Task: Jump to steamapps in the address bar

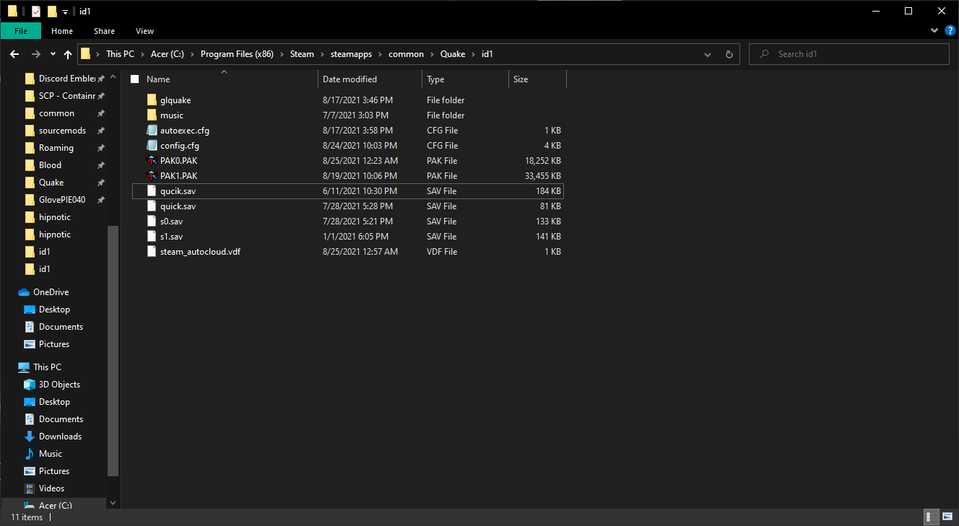Action: (x=352, y=54)
